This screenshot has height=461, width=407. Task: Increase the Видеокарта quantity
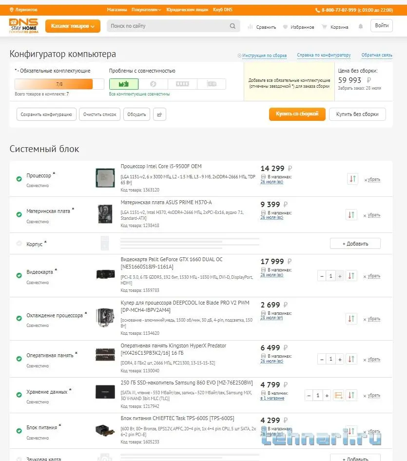pyautogui.click(x=340, y=276)
